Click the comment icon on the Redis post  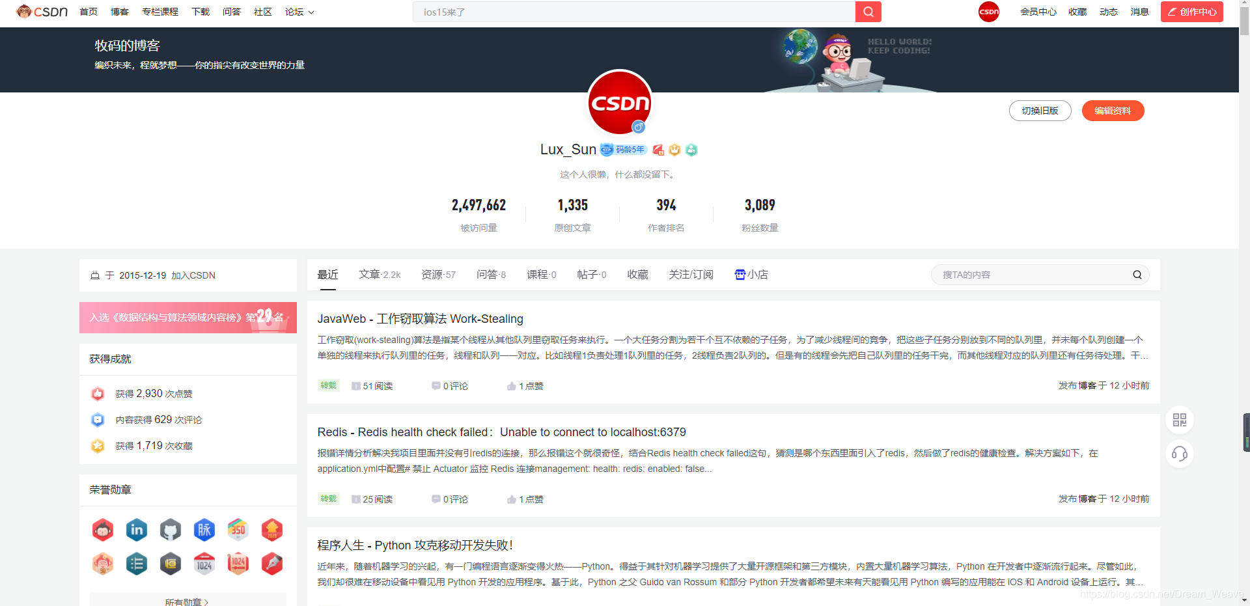[436, 499]
